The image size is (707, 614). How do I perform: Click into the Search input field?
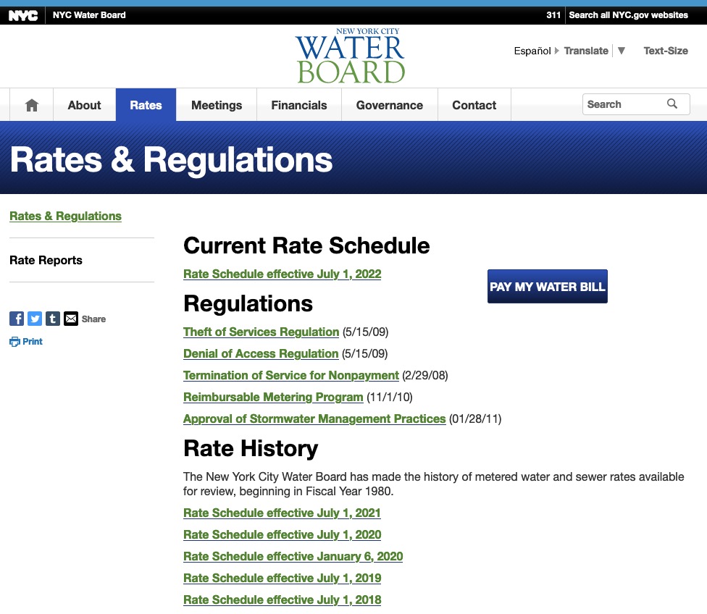click(x=623, y=104)
